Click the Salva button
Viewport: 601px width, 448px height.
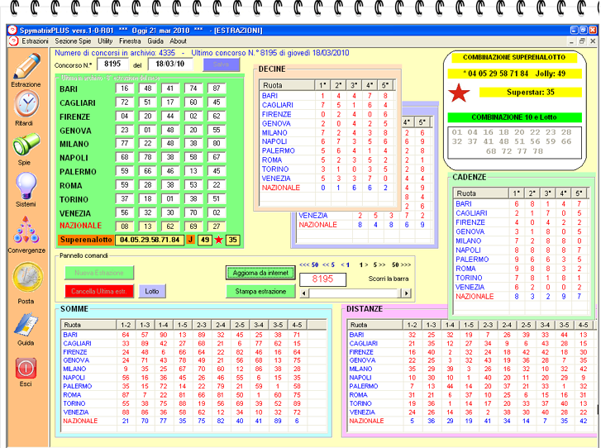click(222, 64)
